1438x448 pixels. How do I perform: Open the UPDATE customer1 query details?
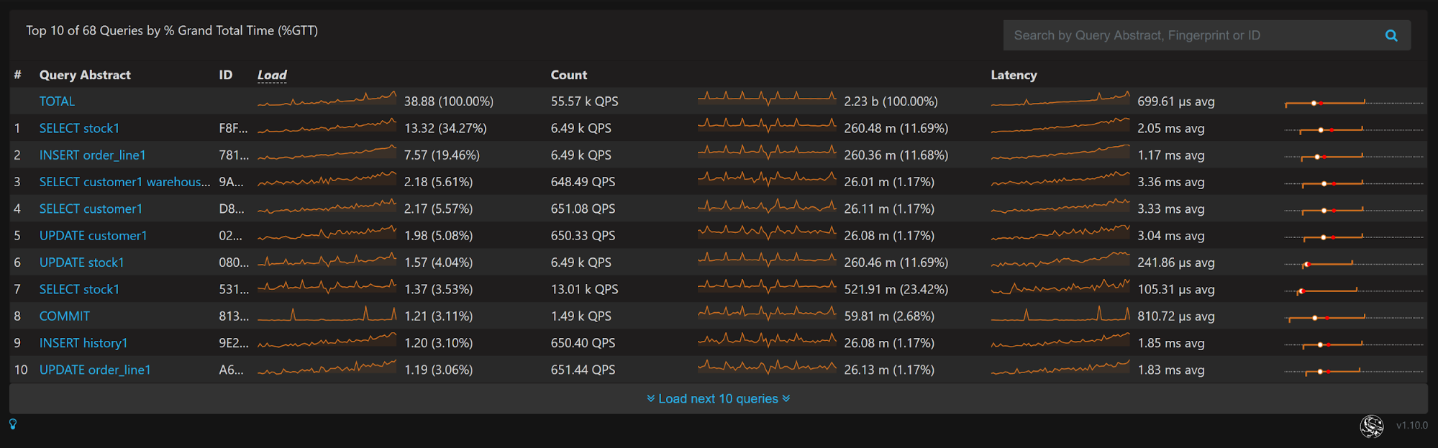[x=93, y=236]
